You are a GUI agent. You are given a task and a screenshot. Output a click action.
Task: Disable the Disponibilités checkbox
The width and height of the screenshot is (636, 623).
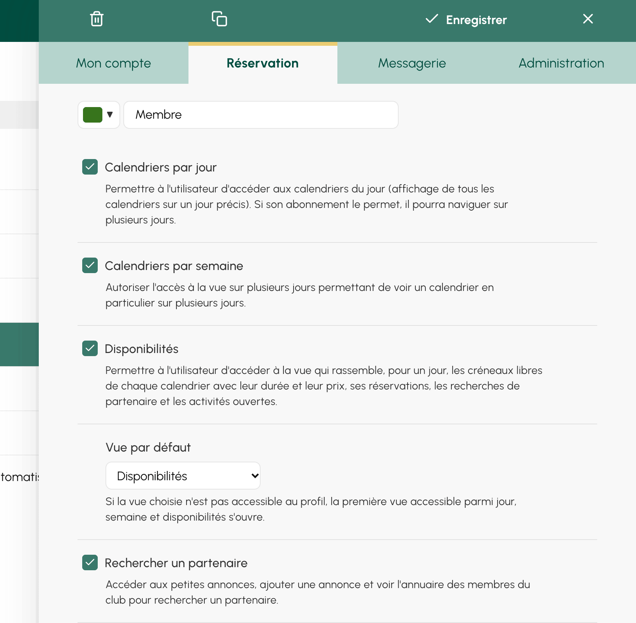point(90,348)
